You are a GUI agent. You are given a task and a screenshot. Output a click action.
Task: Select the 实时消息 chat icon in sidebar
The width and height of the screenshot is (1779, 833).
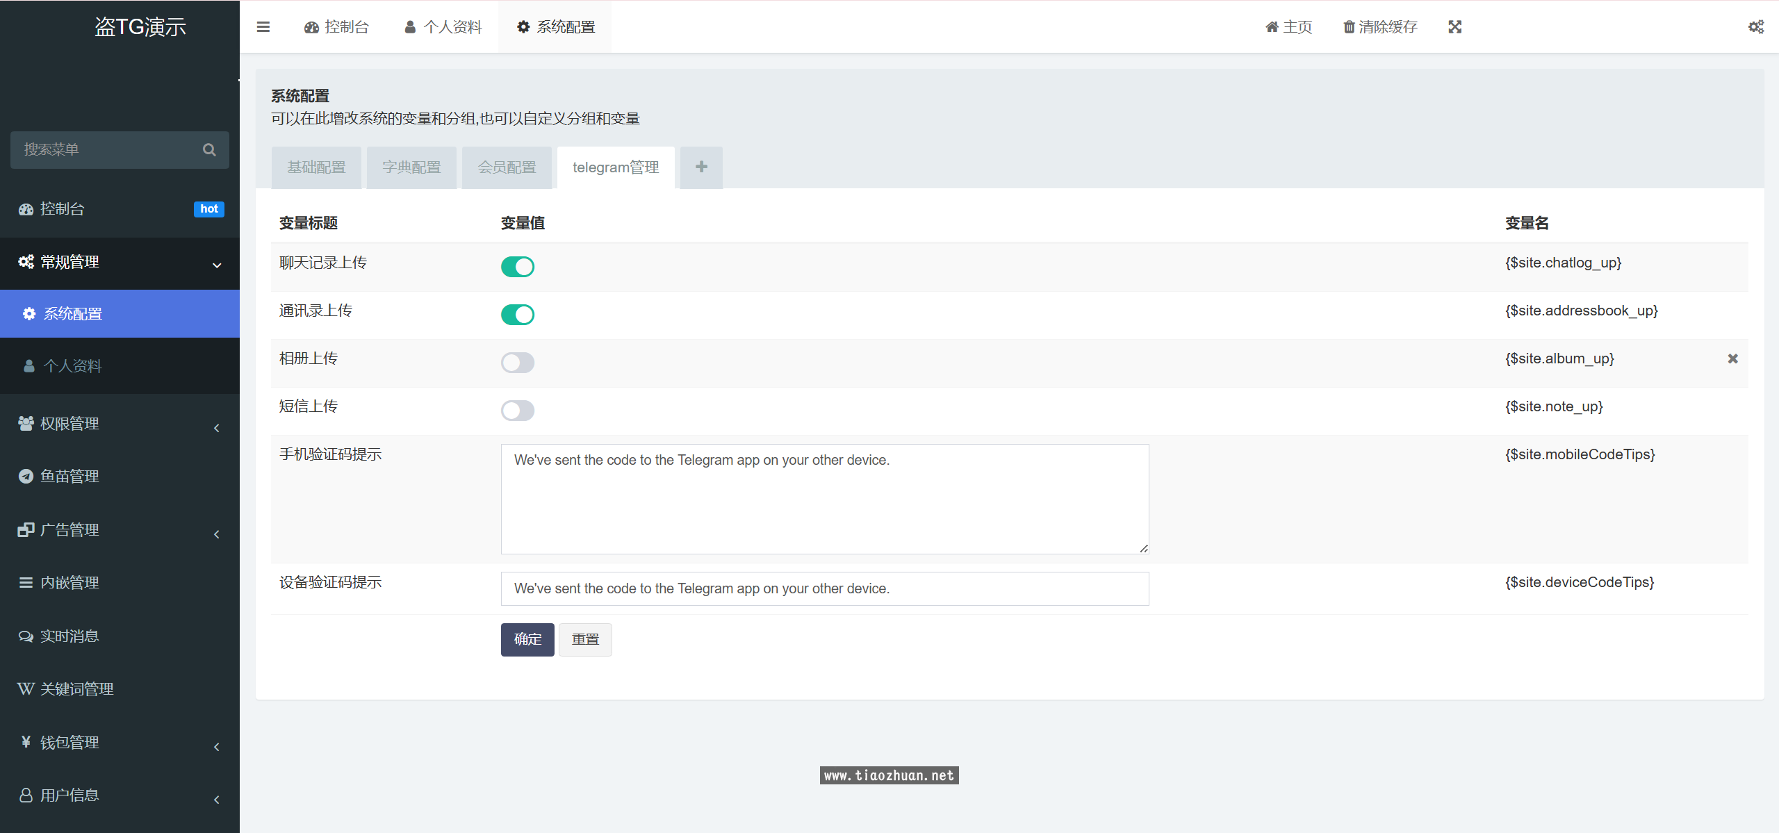tap(25, 636)
